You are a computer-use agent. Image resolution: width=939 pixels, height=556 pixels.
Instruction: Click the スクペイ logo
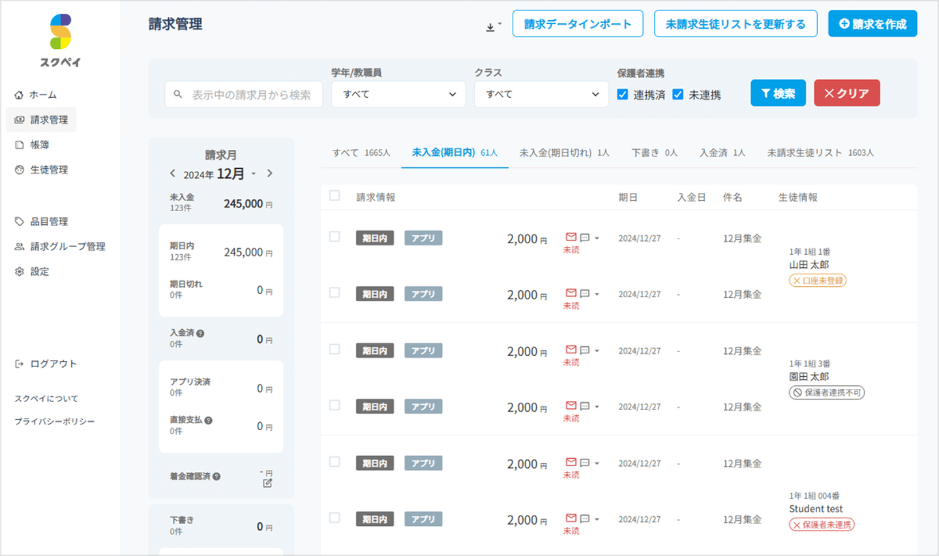[x=60, y=40]
